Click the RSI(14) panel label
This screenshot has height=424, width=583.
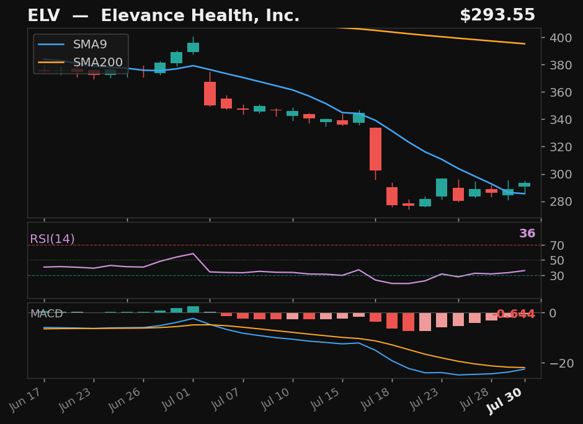coord(52,239)
